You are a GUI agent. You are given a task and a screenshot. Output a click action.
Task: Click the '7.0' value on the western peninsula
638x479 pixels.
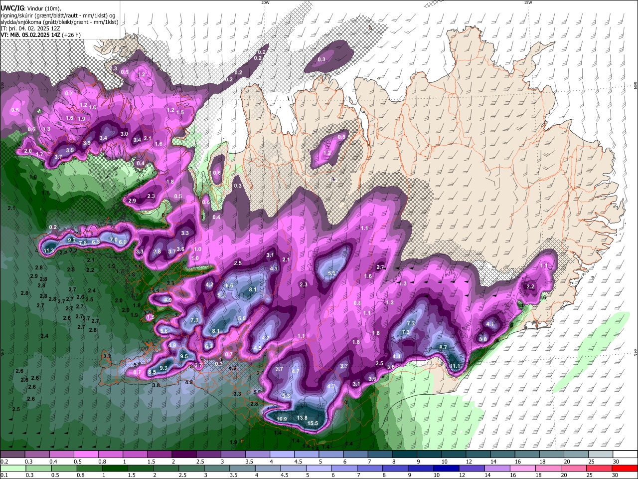pyautogui.click(x=113, y=240)
